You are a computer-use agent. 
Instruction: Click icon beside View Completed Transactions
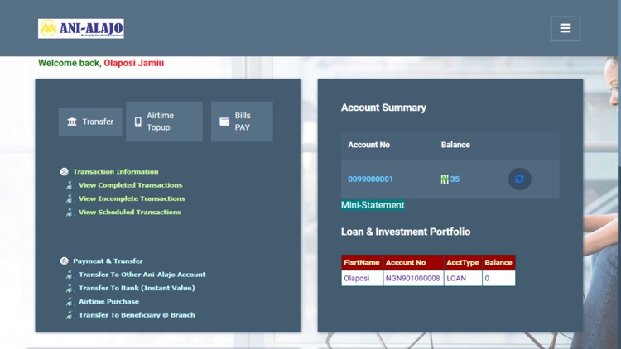[70, 185]
